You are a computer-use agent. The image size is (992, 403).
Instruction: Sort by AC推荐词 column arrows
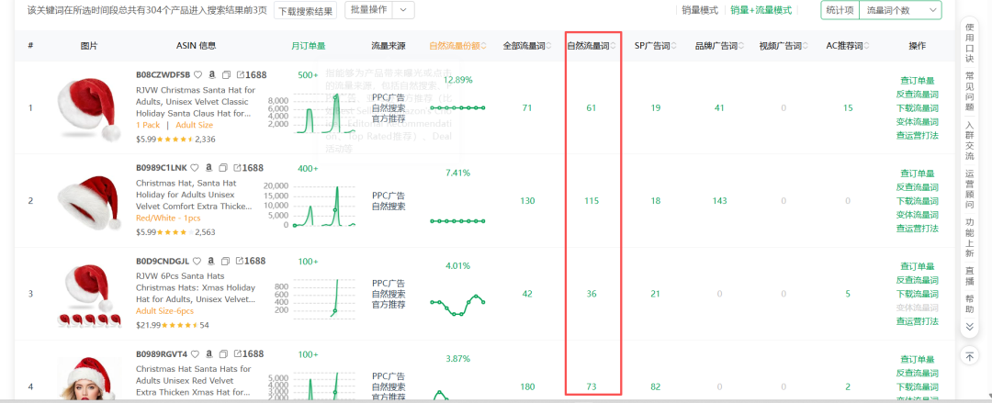click(866, 46)
